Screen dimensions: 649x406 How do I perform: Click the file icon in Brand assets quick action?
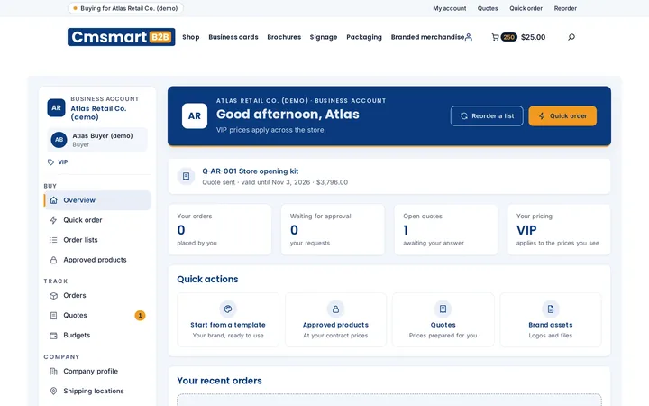(x=551, y=309)
